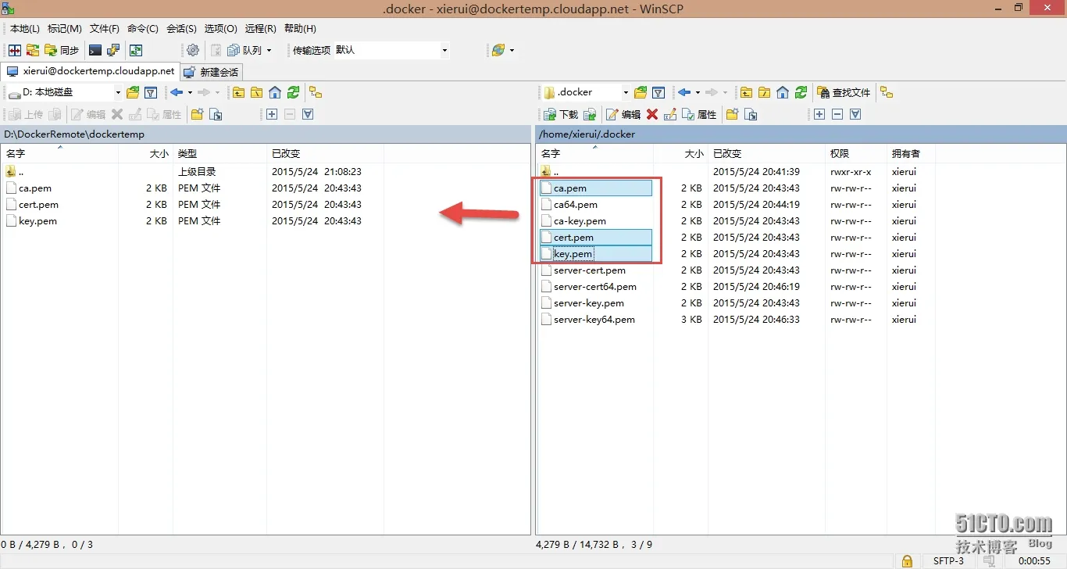Click the 同步 synchronize button
This screenshot has height=569, width=1067.
click(62, 50)
